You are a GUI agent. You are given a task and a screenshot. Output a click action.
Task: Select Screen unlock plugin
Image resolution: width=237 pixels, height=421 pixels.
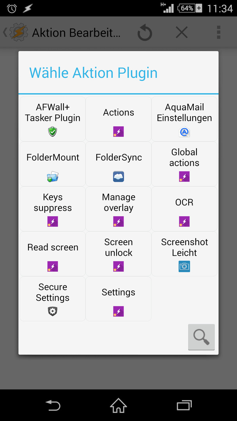(118, 254)
